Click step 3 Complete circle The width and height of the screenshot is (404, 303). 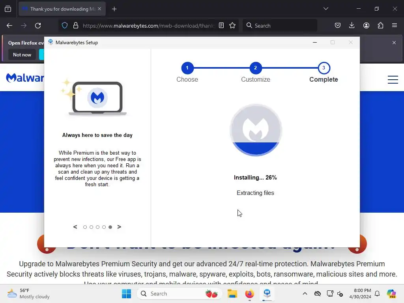point(324,68)
